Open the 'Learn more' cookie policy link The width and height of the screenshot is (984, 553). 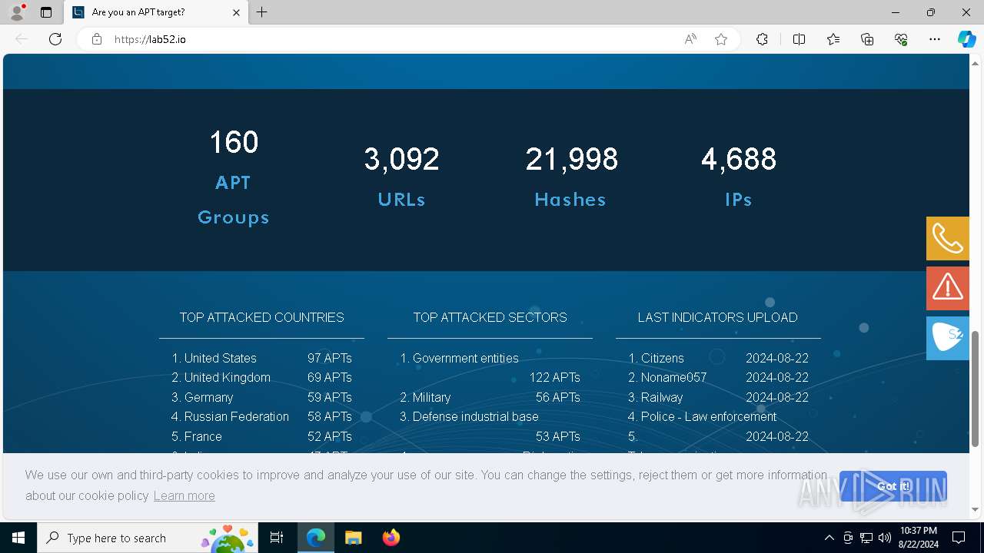(x=184, y=495)
